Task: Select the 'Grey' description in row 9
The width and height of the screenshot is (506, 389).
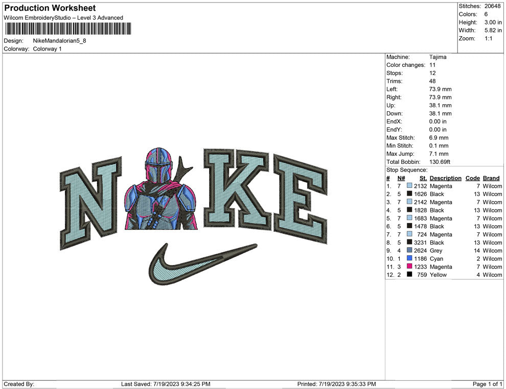Action: [436, 251]
